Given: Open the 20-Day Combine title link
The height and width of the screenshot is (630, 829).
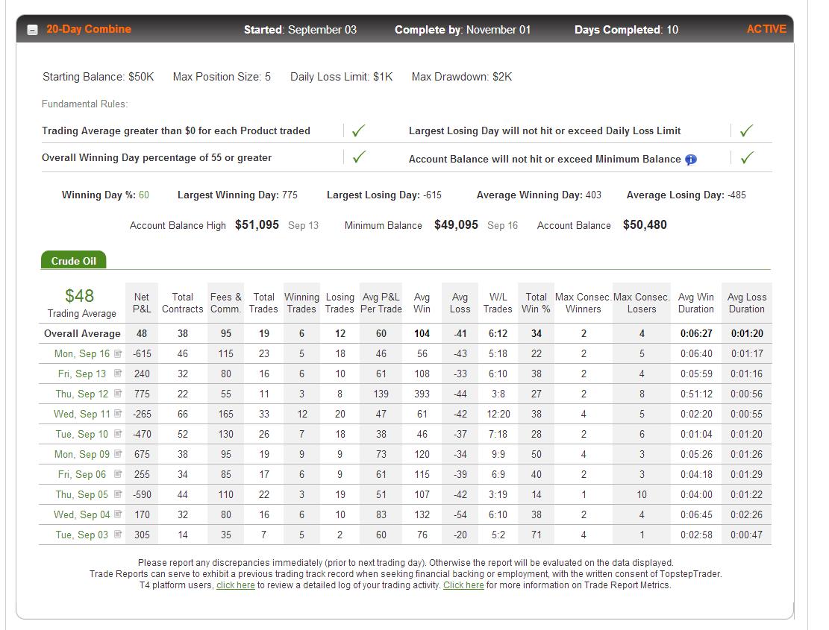Looking at the screenshot, I should pyautogui.click(x=89, y=29).
